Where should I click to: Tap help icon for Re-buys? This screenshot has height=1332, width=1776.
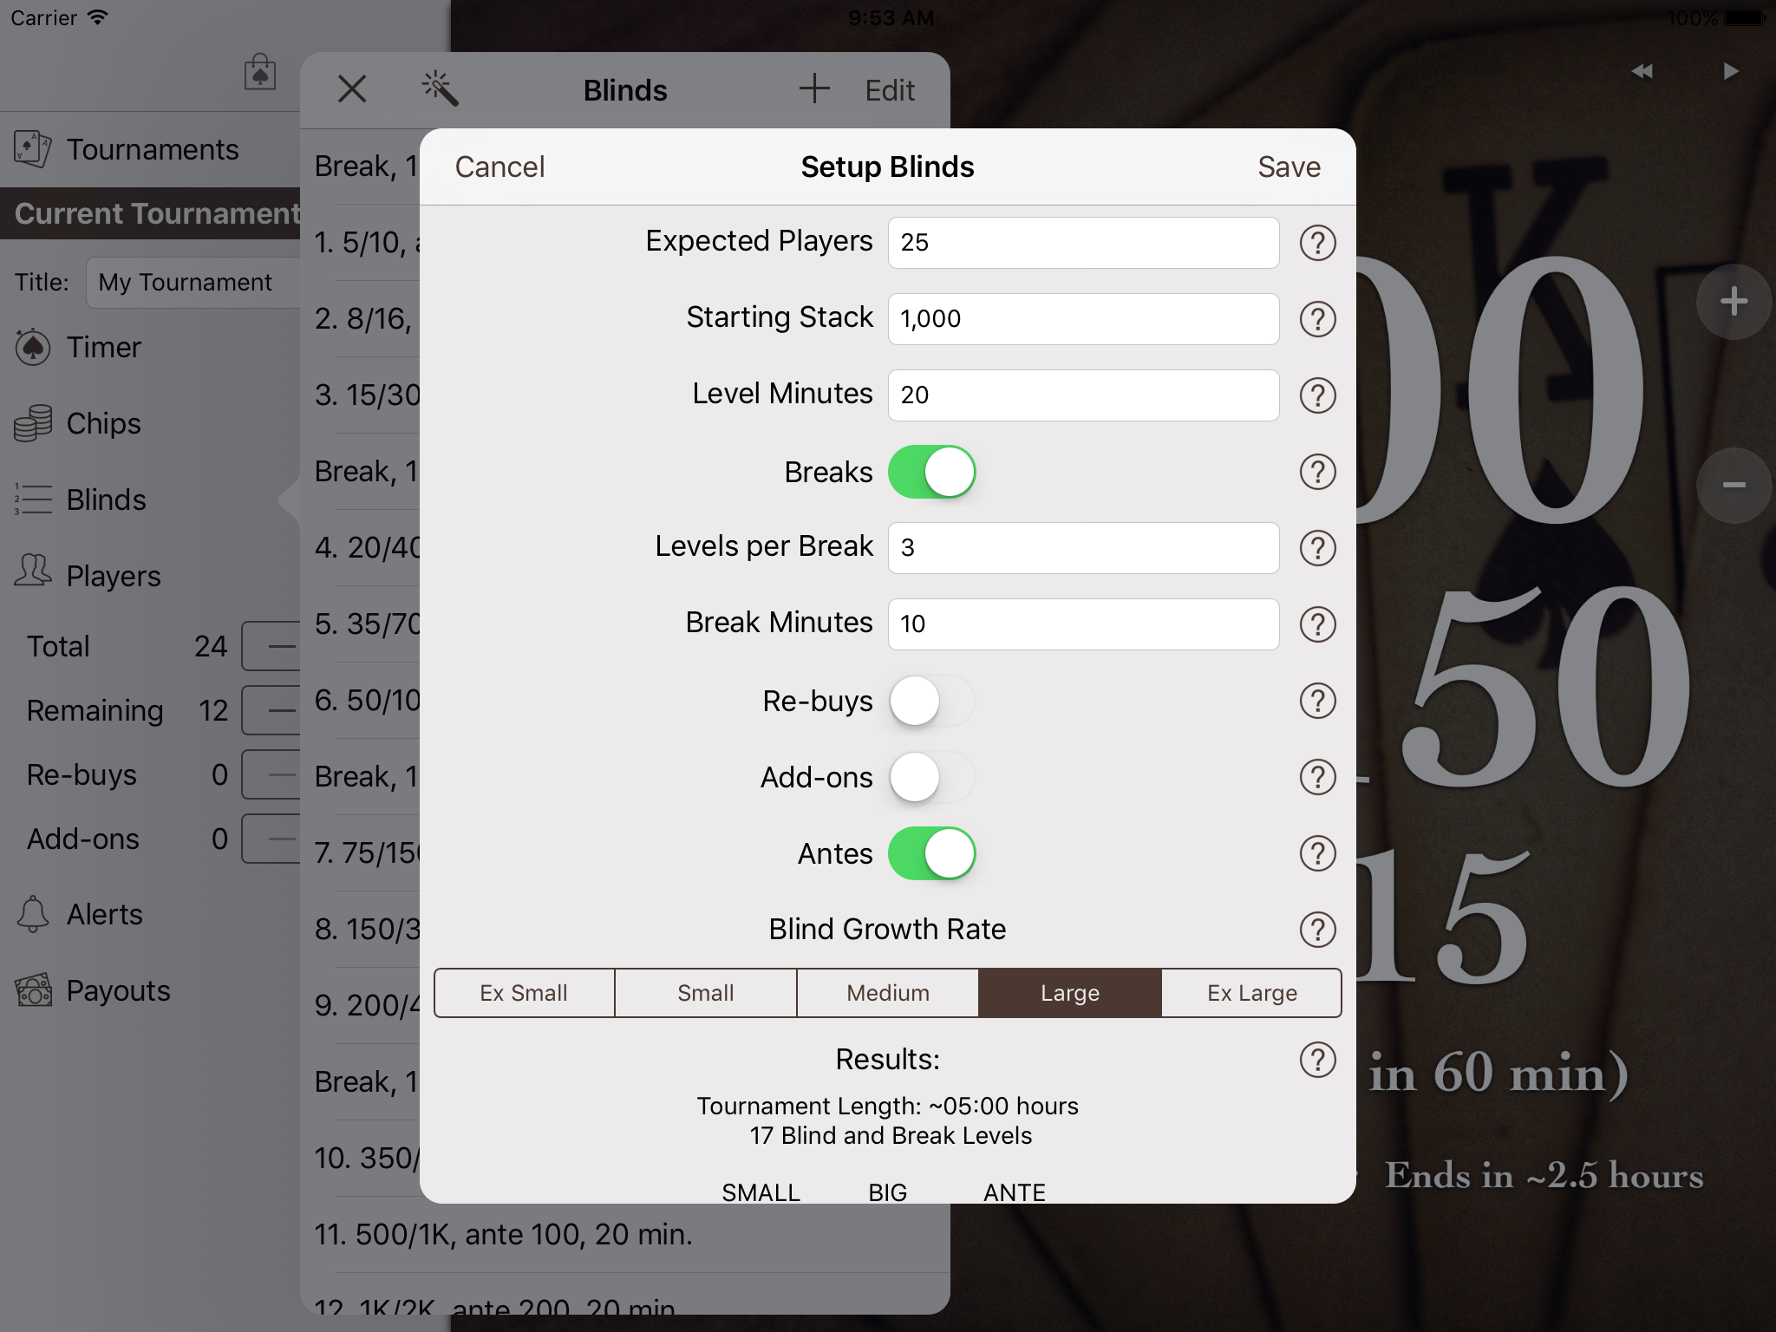click(x=1317, y=701)
